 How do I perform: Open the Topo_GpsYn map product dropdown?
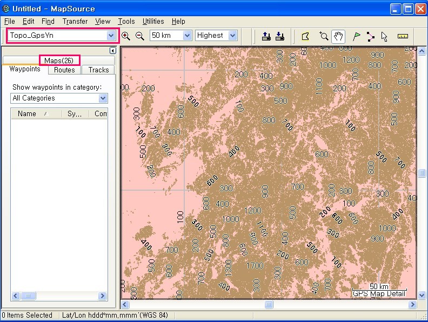pos(111,36)
